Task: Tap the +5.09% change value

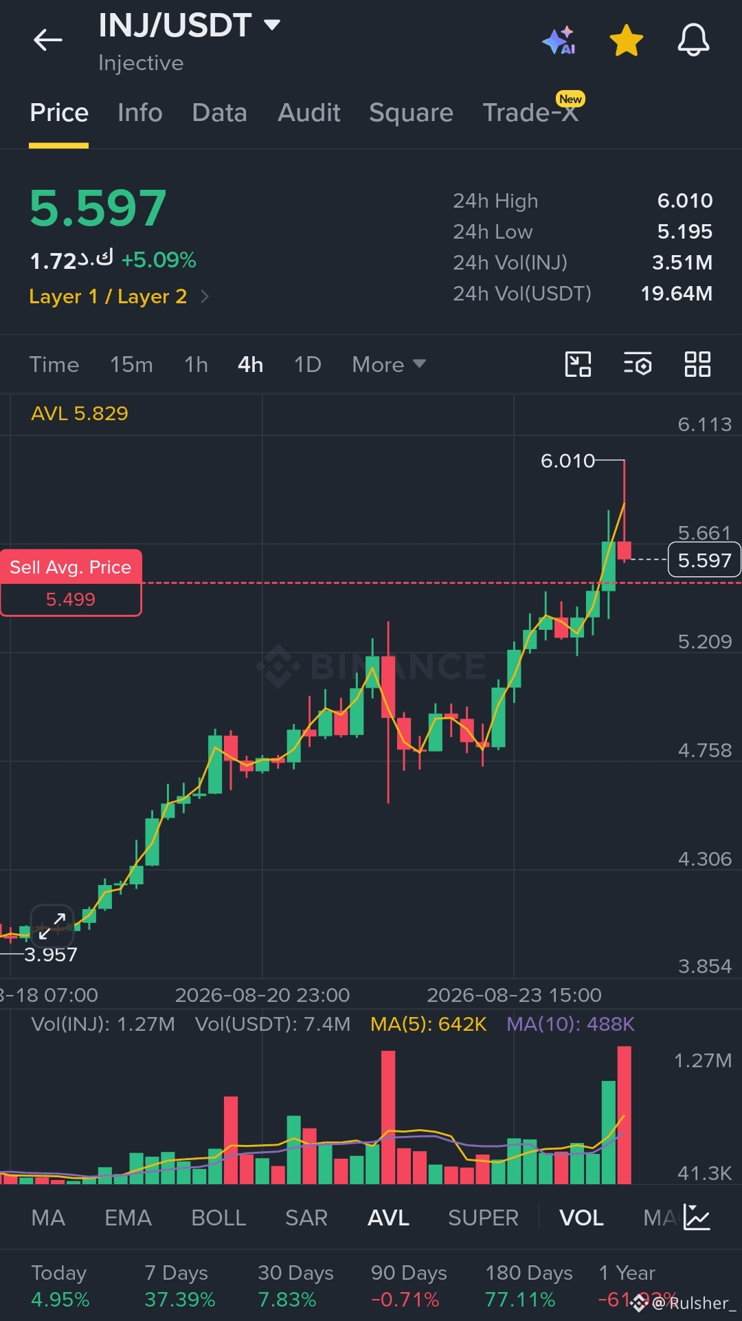Action: [x=159, y=260]
